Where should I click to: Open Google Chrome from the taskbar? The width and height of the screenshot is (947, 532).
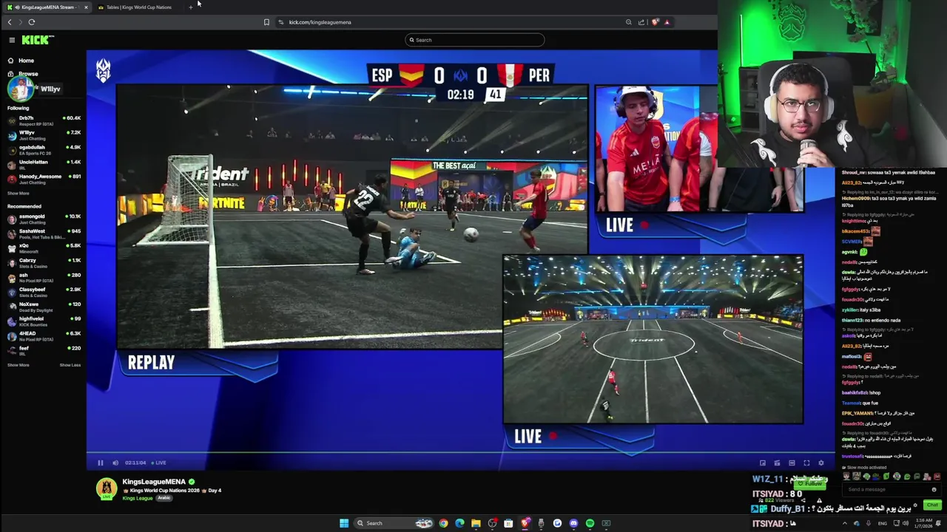point(443,523)
